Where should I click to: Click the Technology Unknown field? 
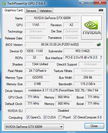(x=36, y=31)
